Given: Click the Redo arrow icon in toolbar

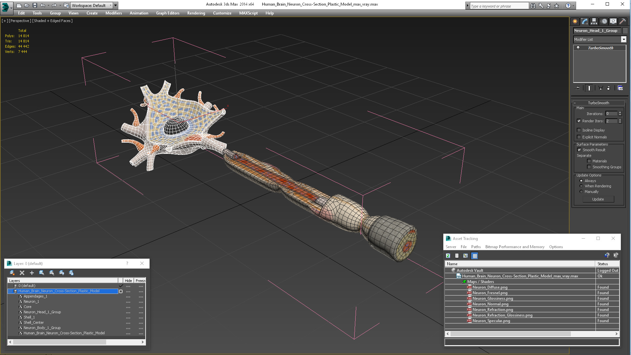Looking at the screenshot, I should (x=54, y=6).
